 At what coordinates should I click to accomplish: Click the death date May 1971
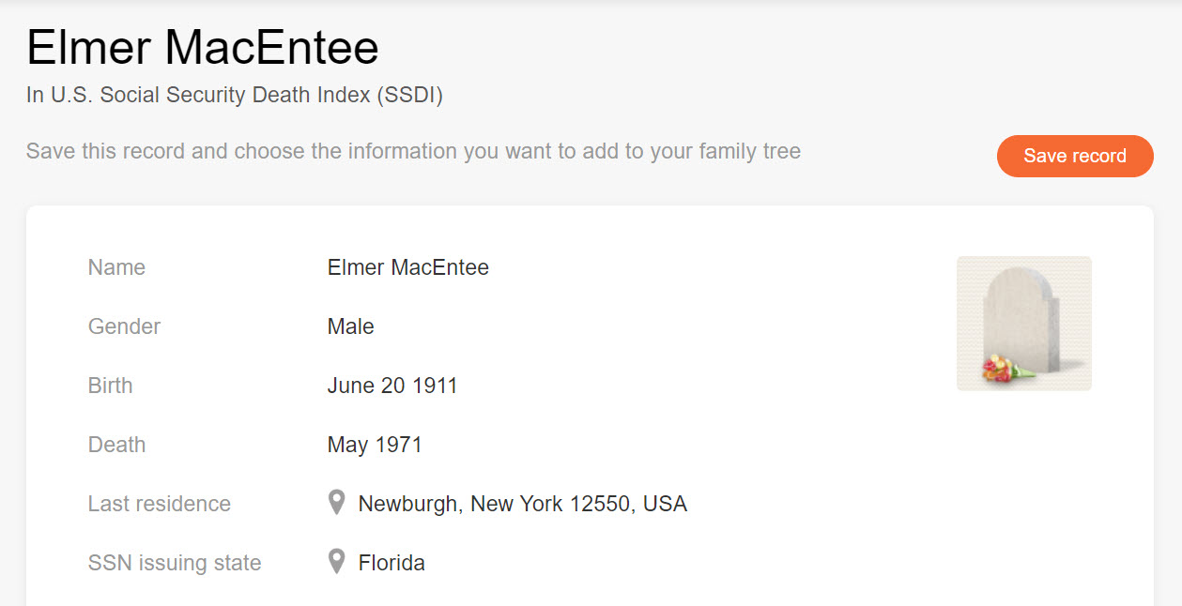[x=375, y=445]
